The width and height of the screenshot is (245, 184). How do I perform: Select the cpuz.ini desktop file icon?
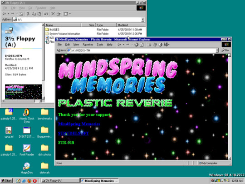coord(9,132)
